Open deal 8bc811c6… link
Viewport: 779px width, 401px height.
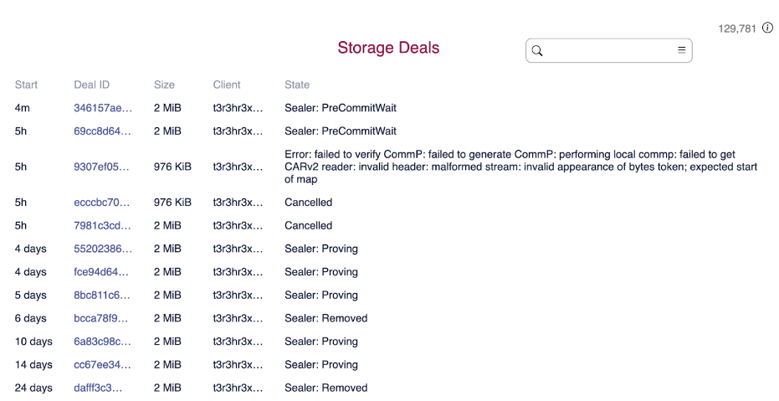tap(102, 296)
